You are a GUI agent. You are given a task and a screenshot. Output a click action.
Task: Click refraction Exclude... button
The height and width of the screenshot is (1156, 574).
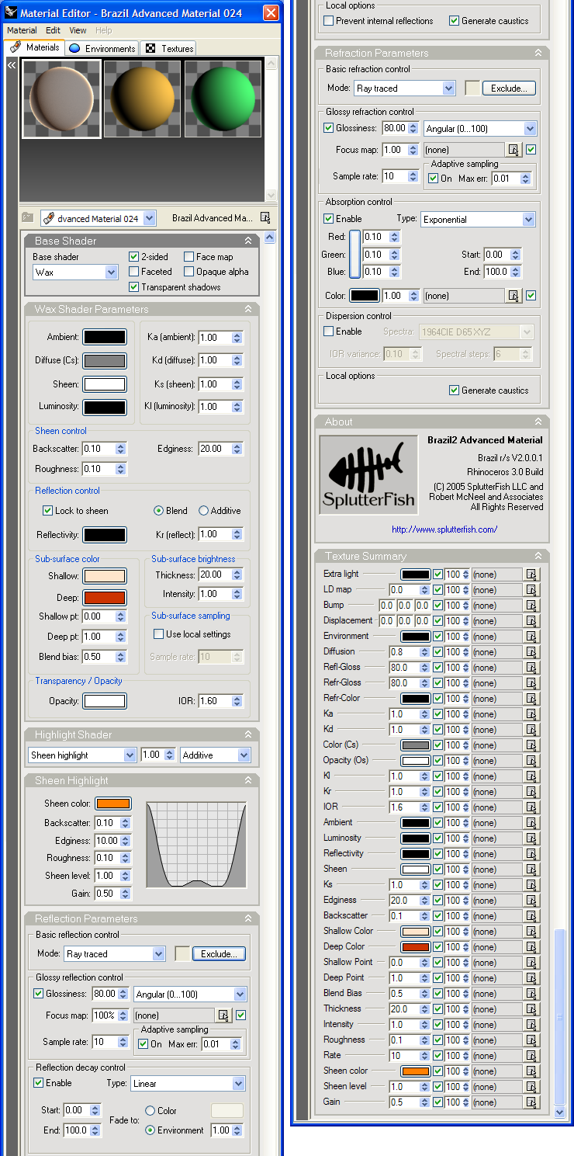(509, 89)
